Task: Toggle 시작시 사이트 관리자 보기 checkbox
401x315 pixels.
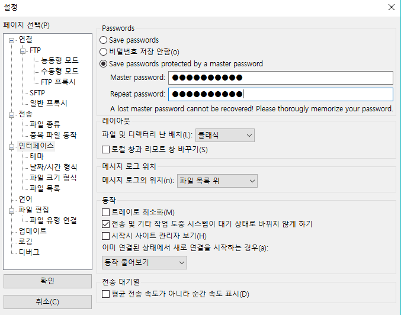Action: (x=105, y=236)
